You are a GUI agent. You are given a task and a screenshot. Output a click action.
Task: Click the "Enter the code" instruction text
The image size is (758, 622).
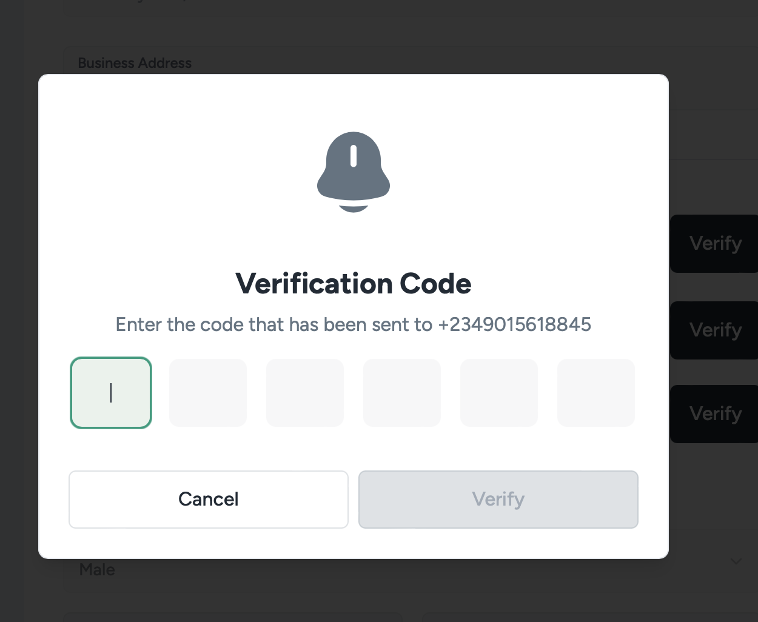point(273,325)
